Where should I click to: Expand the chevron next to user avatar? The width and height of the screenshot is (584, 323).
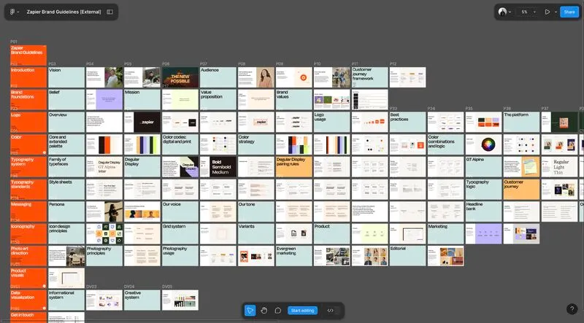tap(510, 12)
